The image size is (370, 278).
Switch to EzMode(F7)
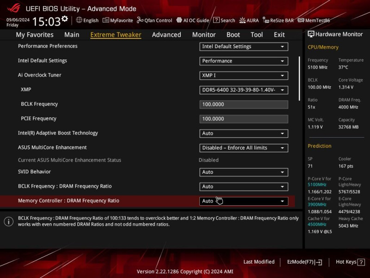point(304,262)
